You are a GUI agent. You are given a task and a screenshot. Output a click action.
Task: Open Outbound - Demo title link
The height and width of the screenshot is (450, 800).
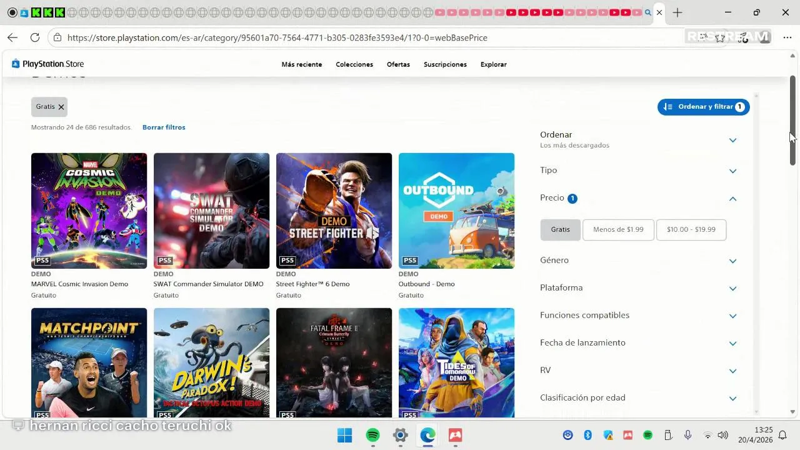[427, 284]
